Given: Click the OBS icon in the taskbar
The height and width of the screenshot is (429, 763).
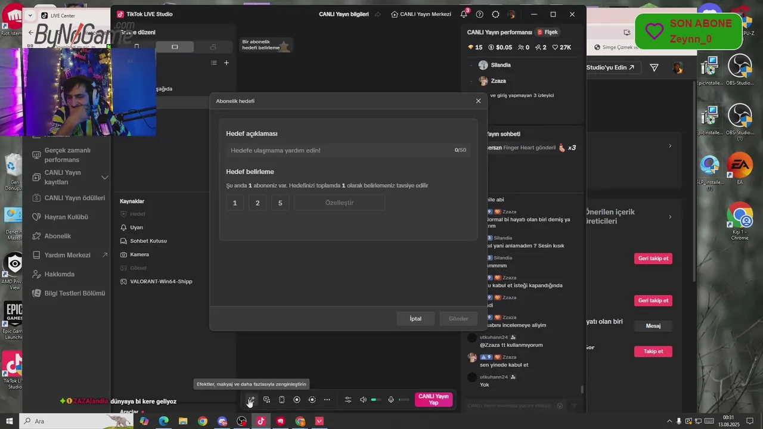Looking at the screenshot, I should pyautogui.click(x=241, y=421).
